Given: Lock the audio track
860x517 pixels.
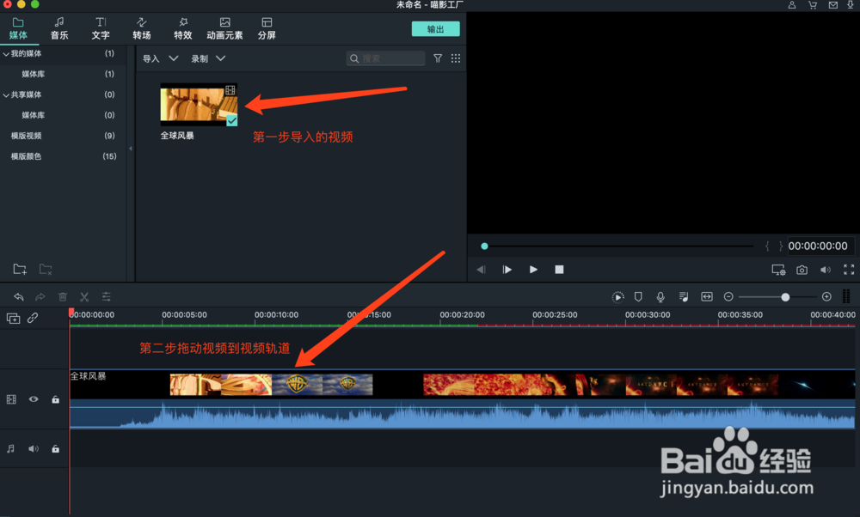Looking at the screenshot, I should pos(55,448).
